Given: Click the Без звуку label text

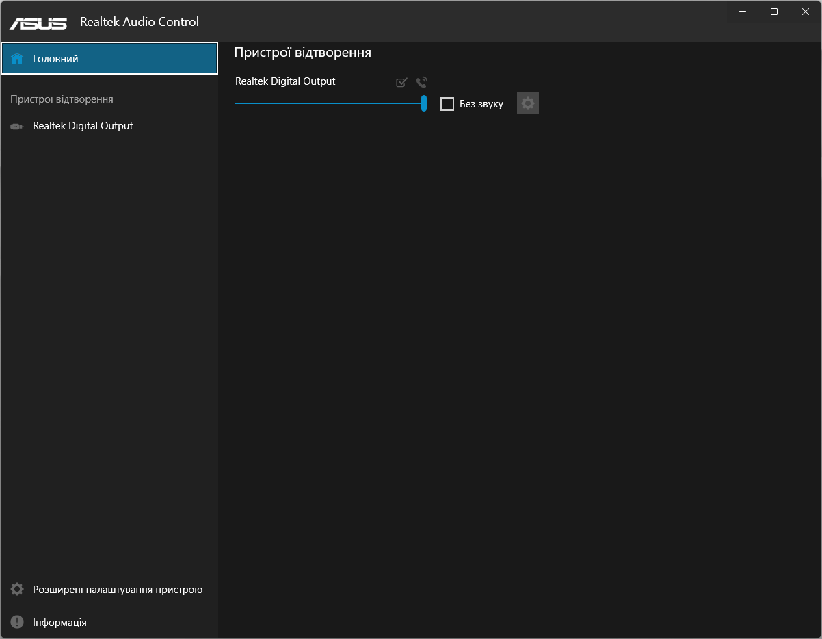Looking at the screenshot, I should 481,104.
